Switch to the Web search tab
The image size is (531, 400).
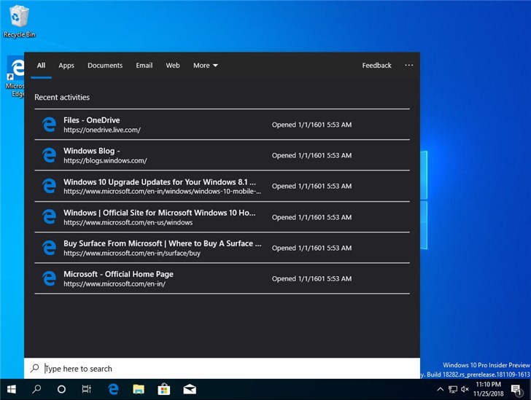tap(173, 66)
